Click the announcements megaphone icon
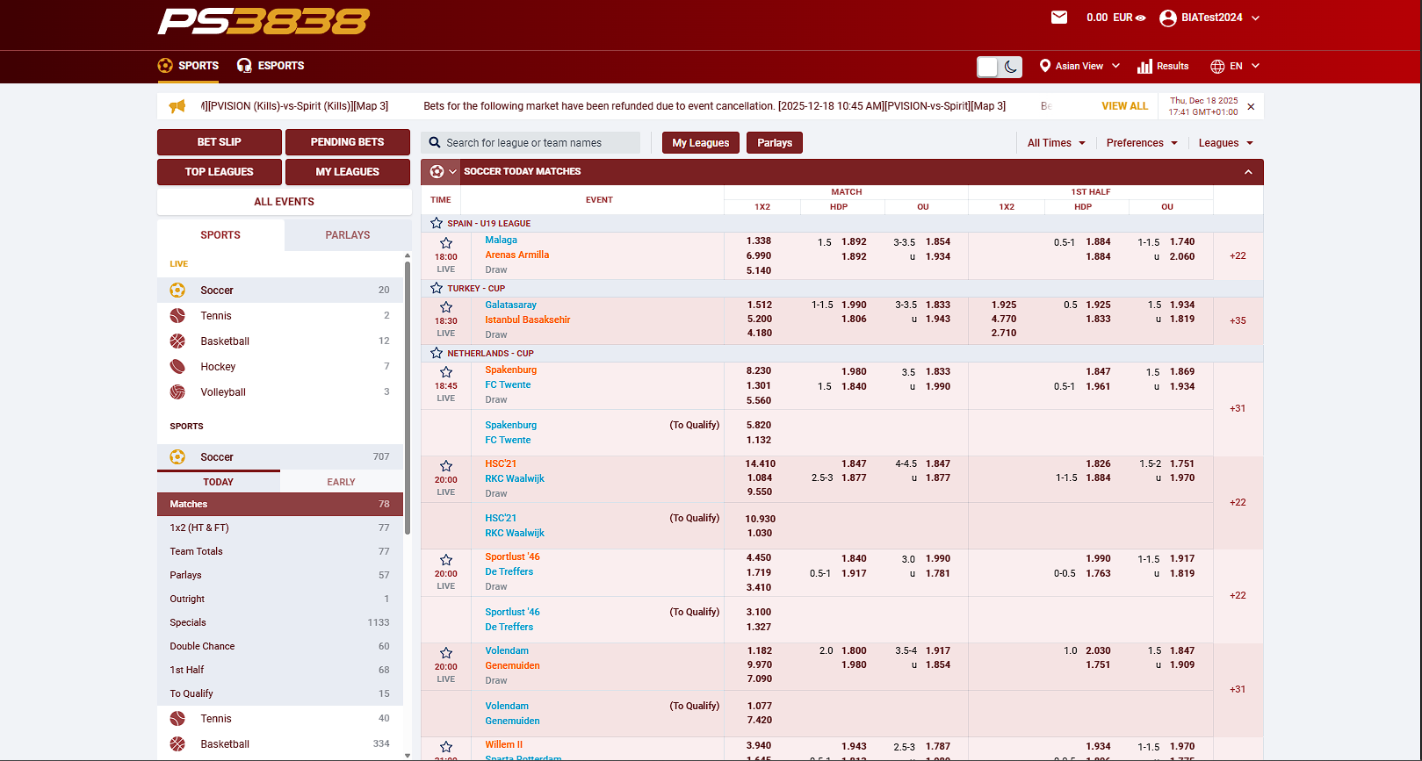This screenshot has height=761, width=1422. coord(177,106)
